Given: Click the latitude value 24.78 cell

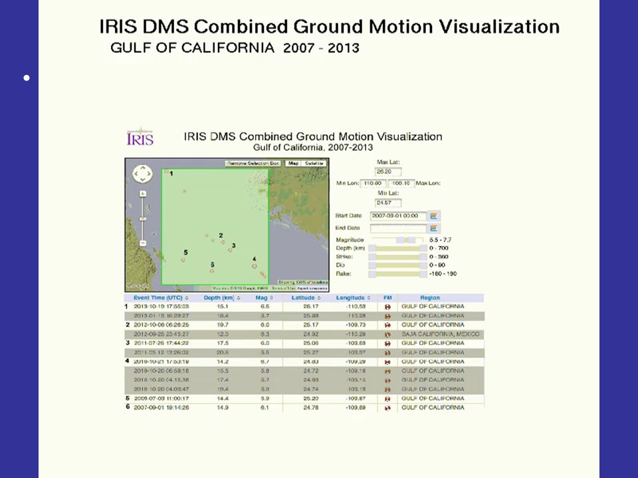Looking at the screenshot, I should pyautogui.click(x=310, y=408).
